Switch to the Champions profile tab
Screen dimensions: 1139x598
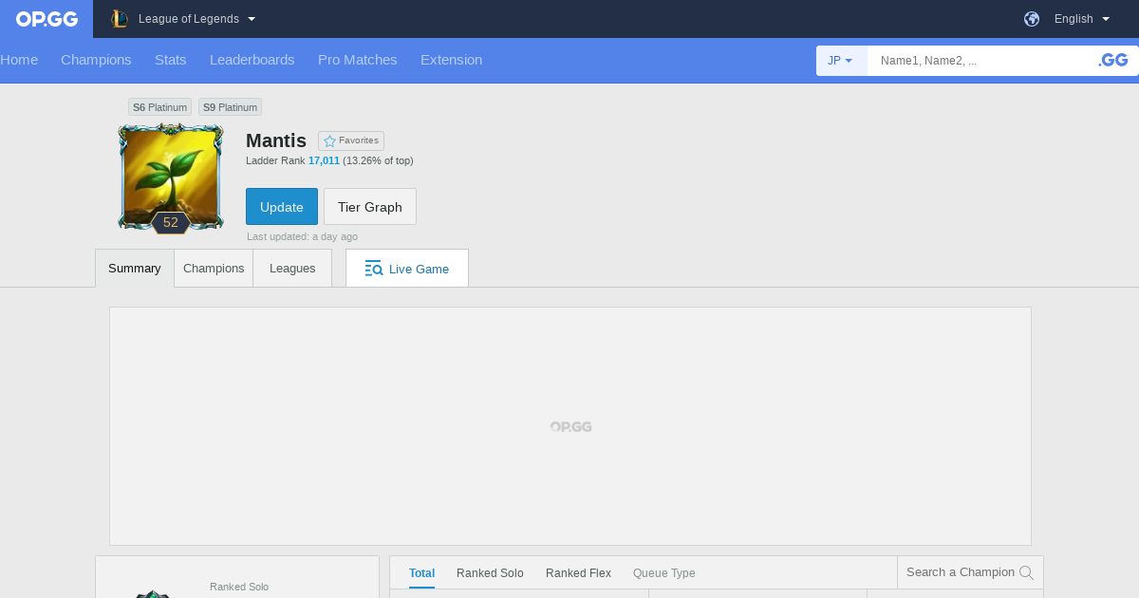[214, 269]
